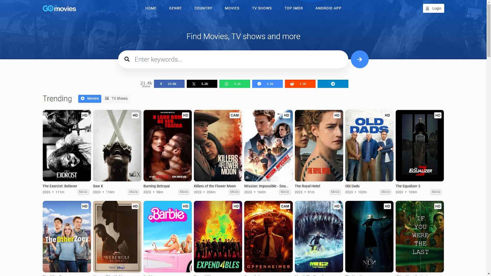
Task: Open The Nun II poster
Action: tap(369, 236)
